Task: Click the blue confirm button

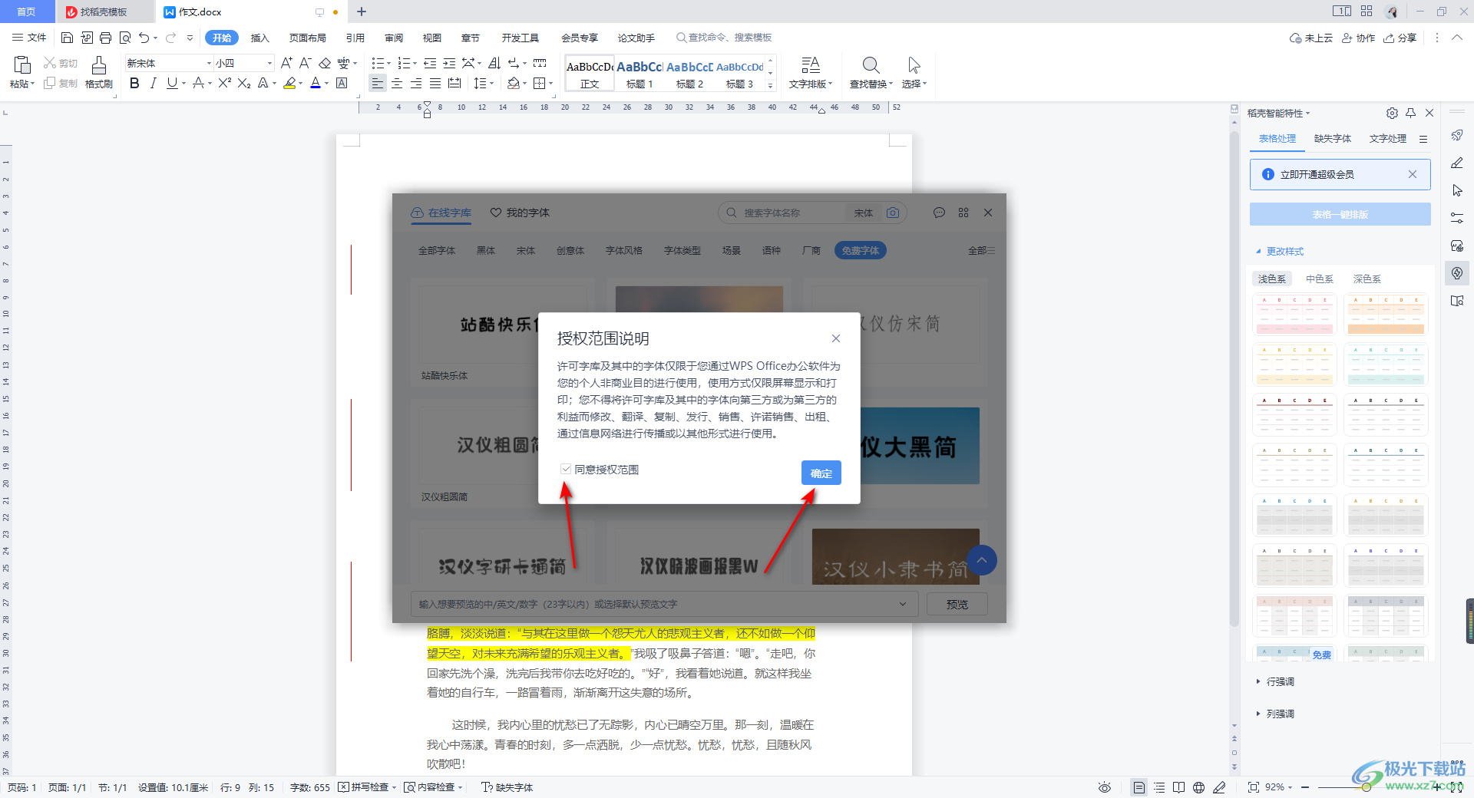Action: 821,473
